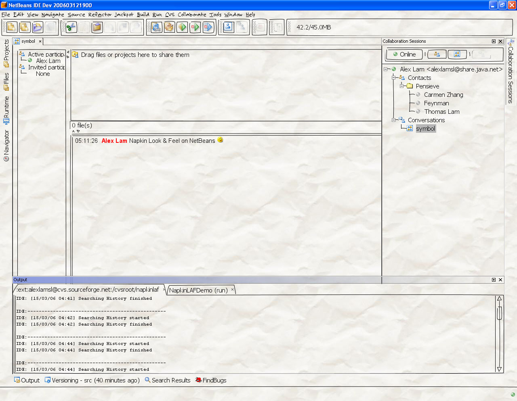Open the Search Results window button
The height and width of the screenshot is (401, 517).
(x=167, y=380)
